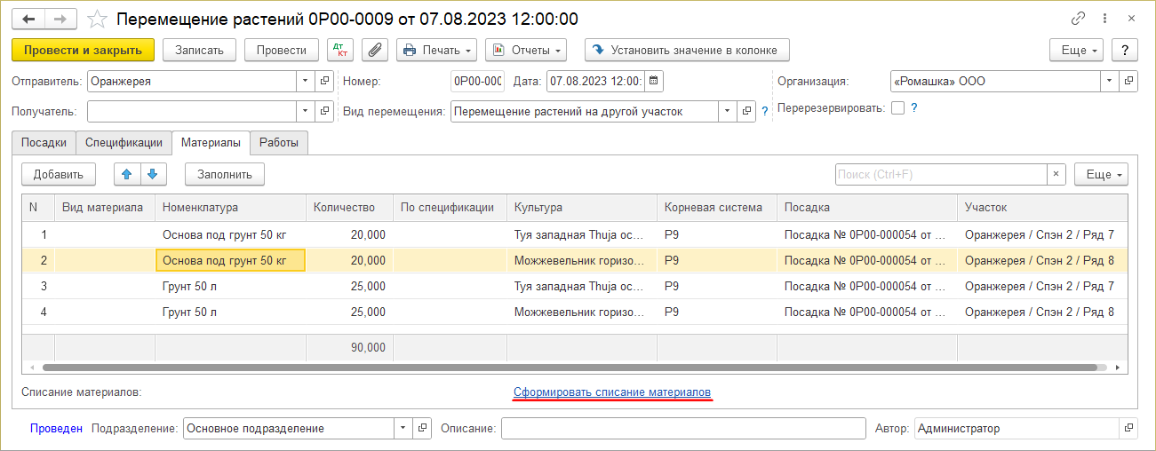This screenshot has height=451, width=1156.
Task: Move row up with blue arrow
Action: point(127,175)
